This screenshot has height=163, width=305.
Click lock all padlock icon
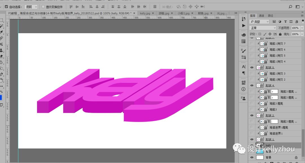(x=280, y=34)
